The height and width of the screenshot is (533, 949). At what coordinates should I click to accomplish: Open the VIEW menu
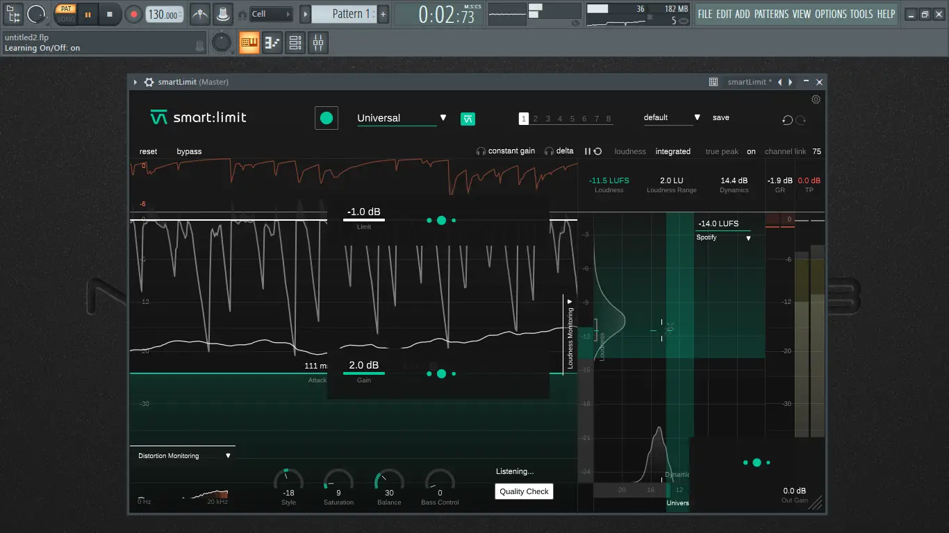[x=802, y=14]
